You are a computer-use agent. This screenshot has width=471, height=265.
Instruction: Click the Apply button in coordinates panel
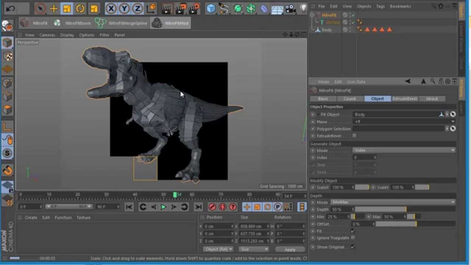pos(290,249)
